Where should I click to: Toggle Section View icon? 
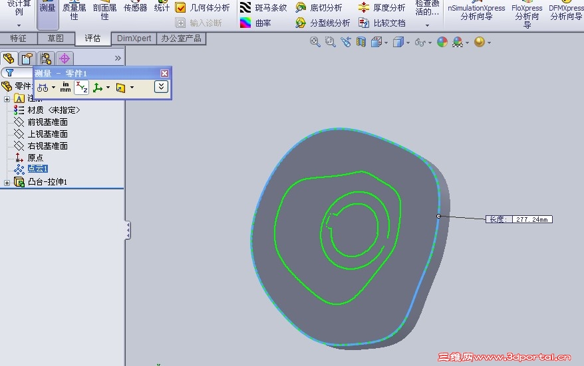pyautogui.click(x=361, y=42)
